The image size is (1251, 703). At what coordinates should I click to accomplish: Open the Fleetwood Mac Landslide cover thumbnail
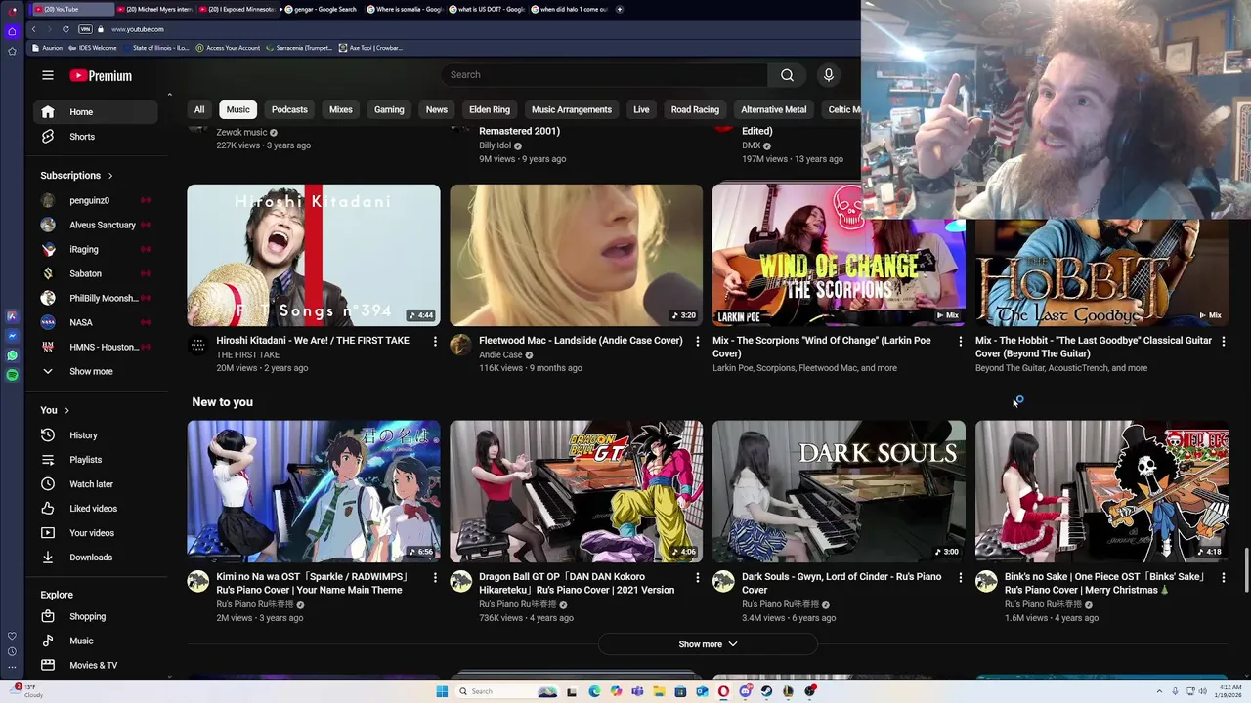[x=576, y=255]
